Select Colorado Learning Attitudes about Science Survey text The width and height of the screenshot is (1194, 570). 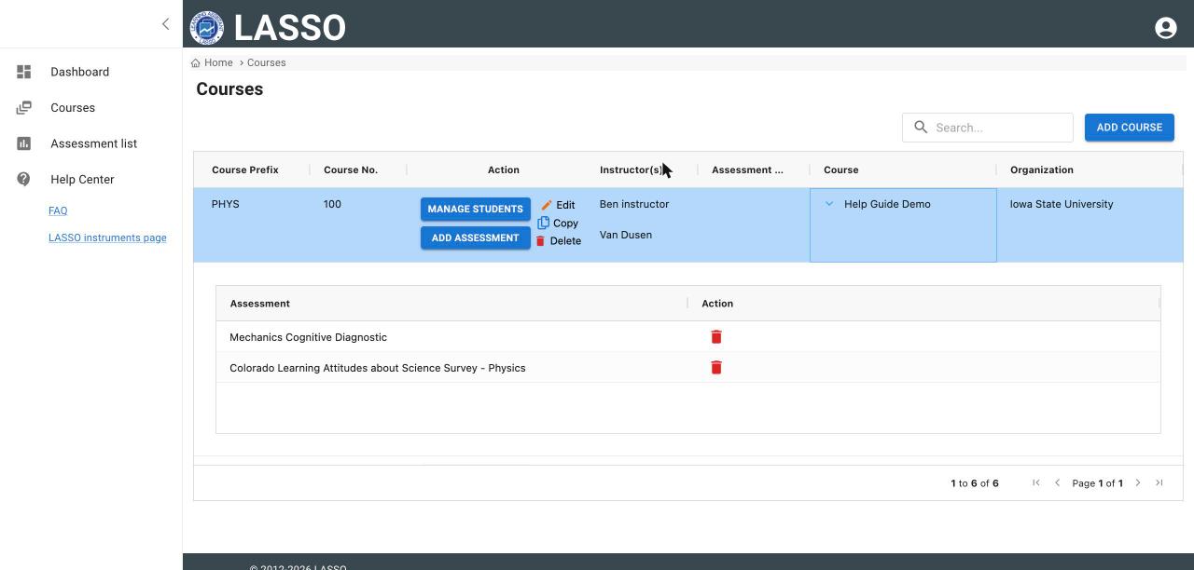[378, 368]
